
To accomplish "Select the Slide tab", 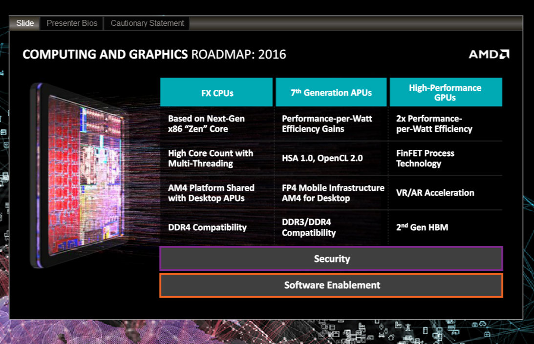I will tap(25, 23).
